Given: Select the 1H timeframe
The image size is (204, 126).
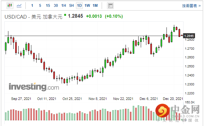Looking at the screenshot, I should (64, 6).
